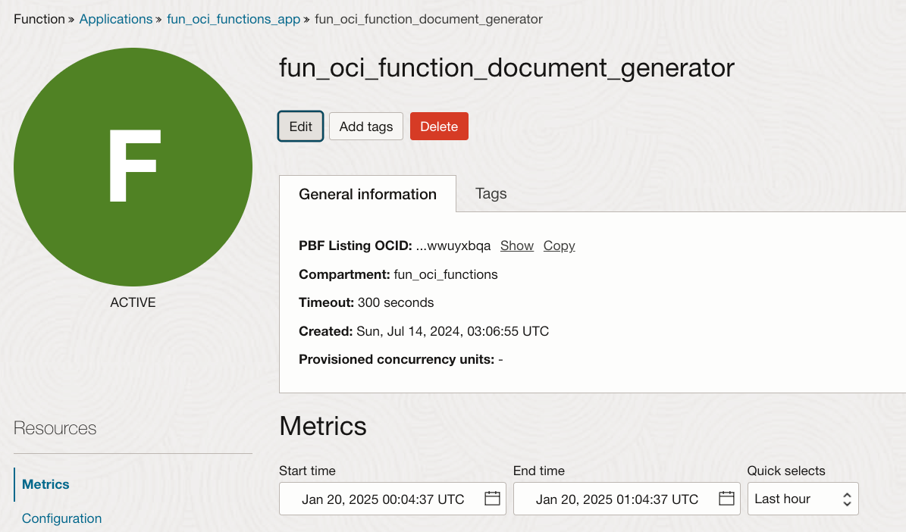Click the red Delete button
The image size is (906, 532).
(439, 127)
